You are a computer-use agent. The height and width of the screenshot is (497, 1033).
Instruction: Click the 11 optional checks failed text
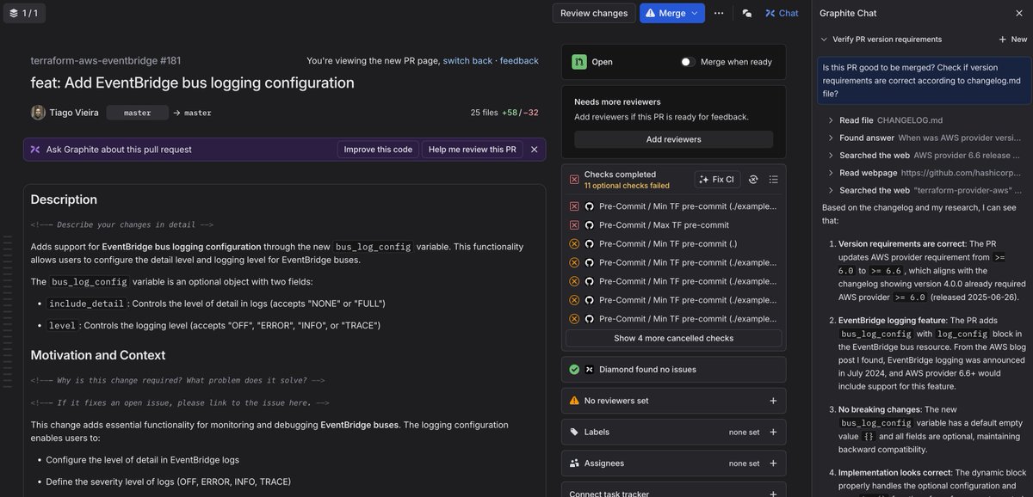tap(627, 185)
